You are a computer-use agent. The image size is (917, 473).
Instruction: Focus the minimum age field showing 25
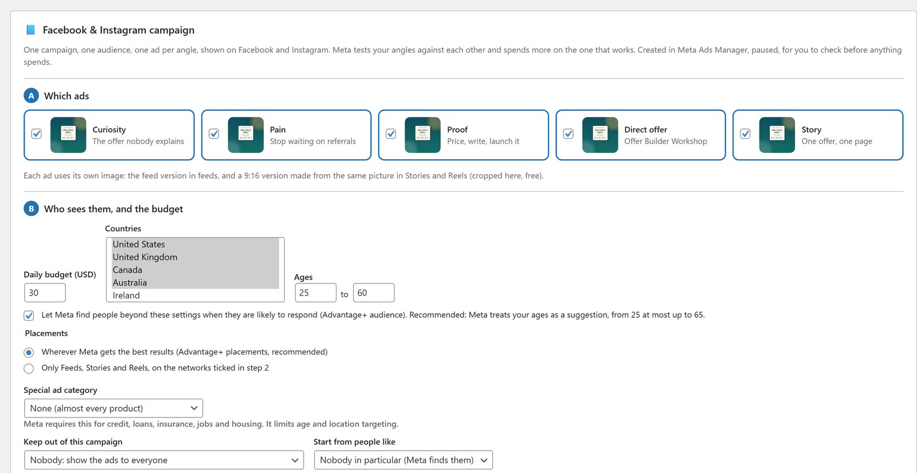(x=316, y=293)
